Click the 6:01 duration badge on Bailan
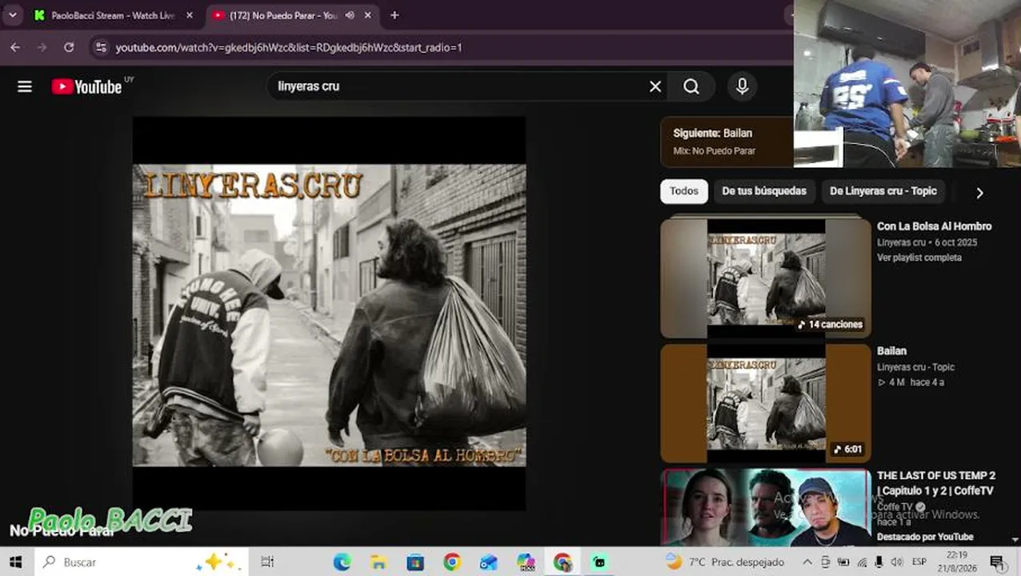The height and width of the screenshot is (576, 1021). coord(848,449)
